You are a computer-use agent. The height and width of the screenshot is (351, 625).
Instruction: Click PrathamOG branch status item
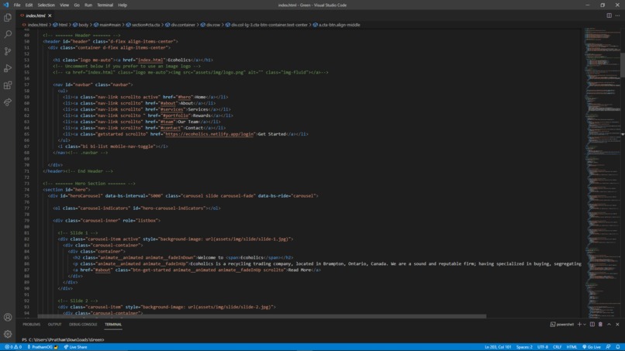point(42,347)
